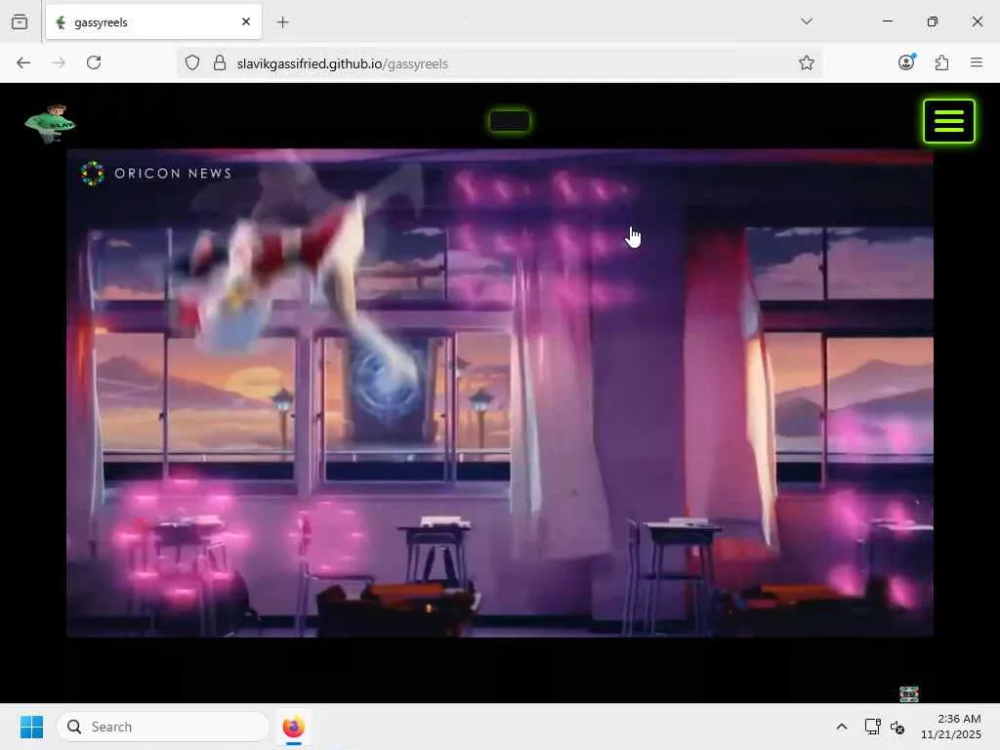Open the Firefox View recent browsing icon
This screenshot has width=1000, height=750.
coord(20,22)
